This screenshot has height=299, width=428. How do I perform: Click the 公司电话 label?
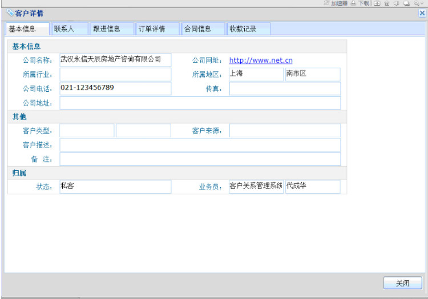pos(38,89)
